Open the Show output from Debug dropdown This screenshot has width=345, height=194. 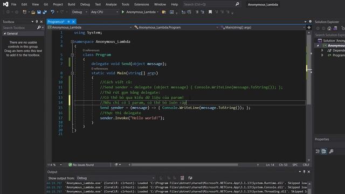115,178
